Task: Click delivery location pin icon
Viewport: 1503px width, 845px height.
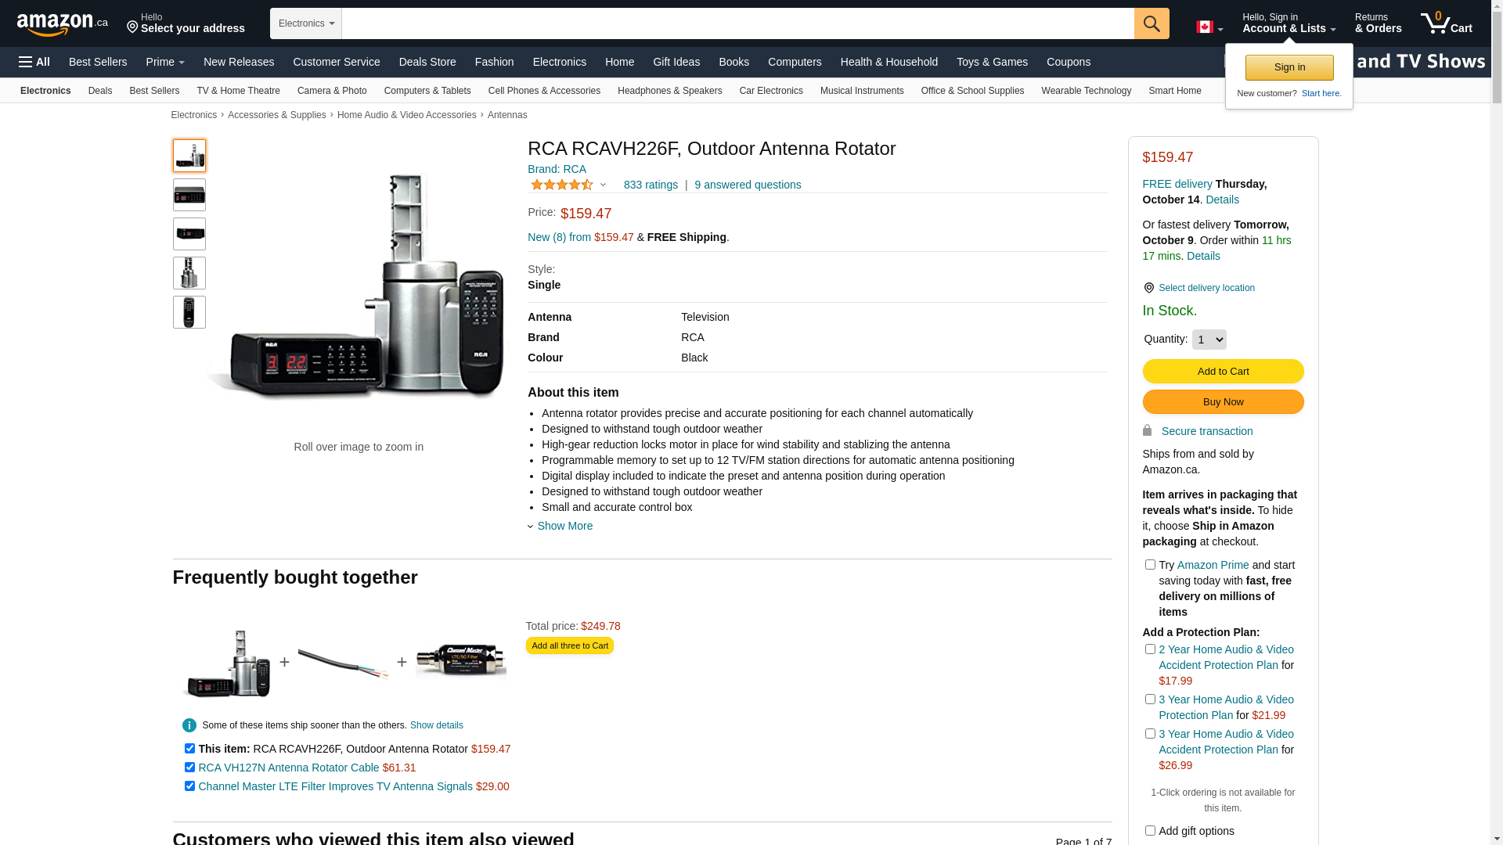Action: 1148,288
